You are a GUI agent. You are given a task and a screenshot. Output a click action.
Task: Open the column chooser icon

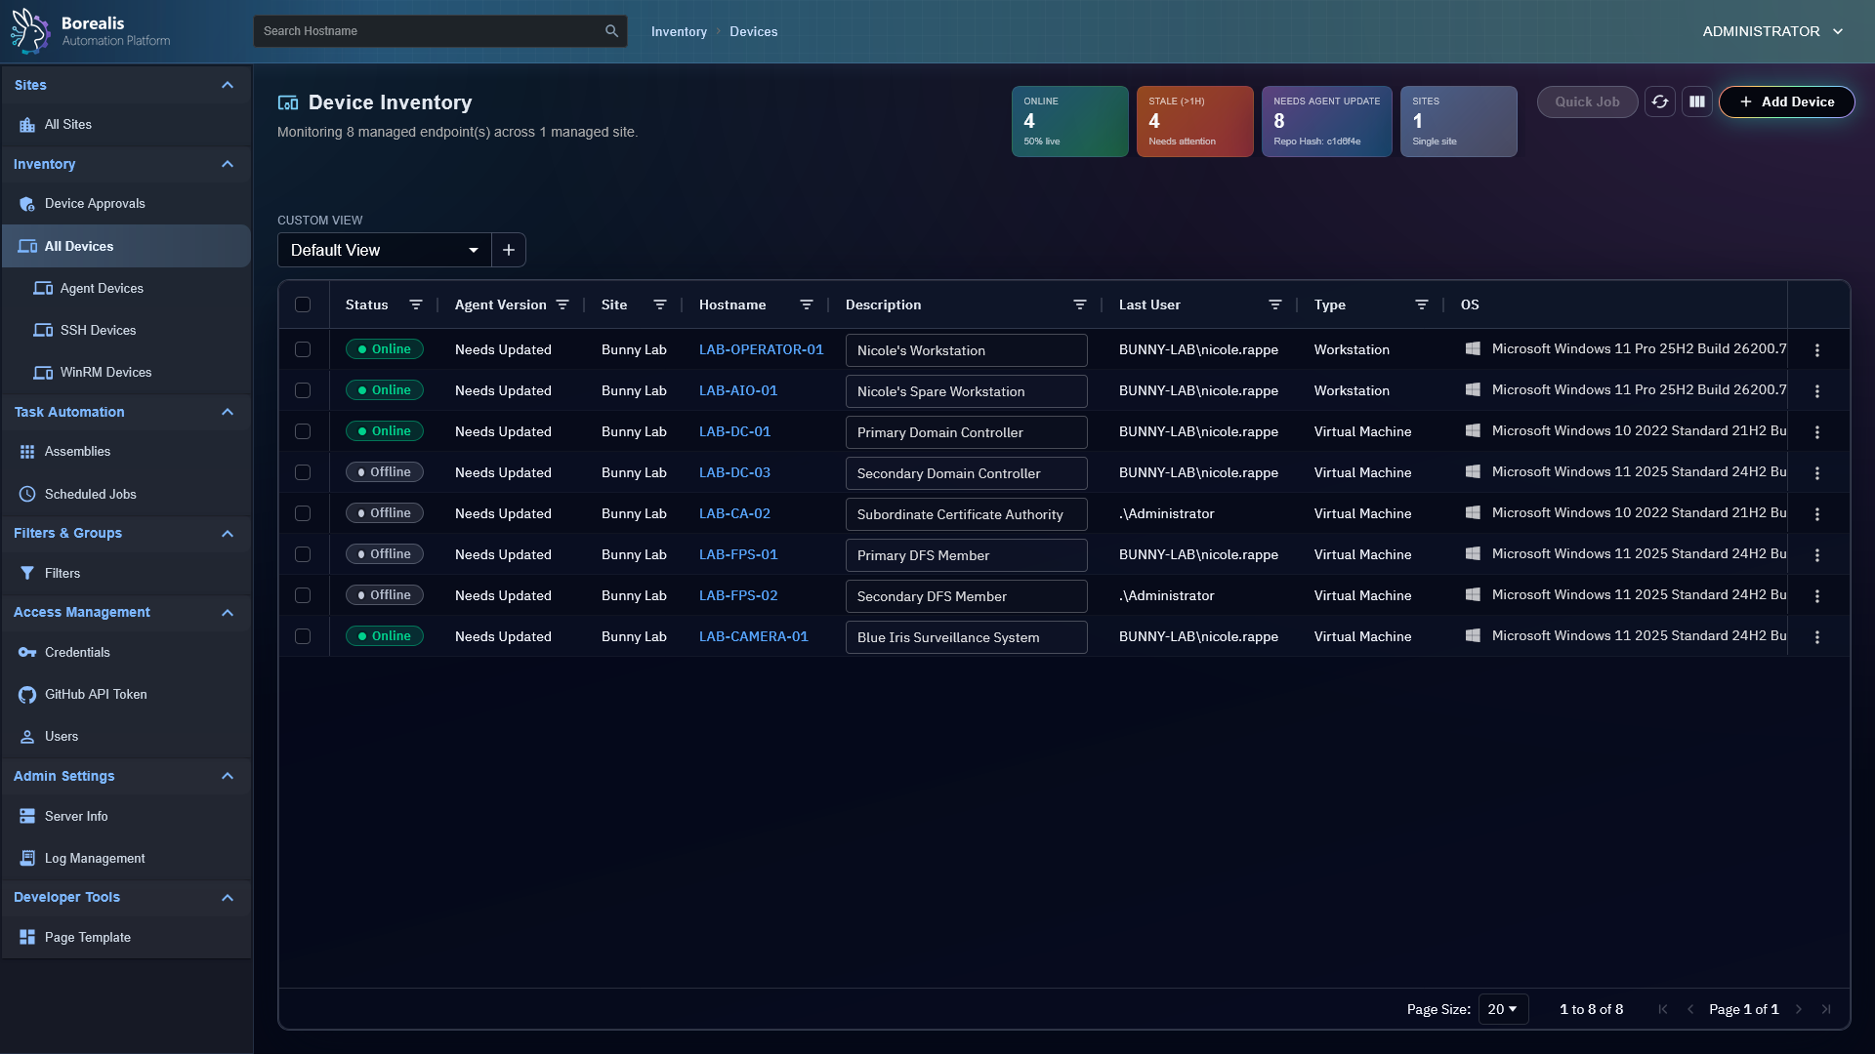coord(1697,101)
